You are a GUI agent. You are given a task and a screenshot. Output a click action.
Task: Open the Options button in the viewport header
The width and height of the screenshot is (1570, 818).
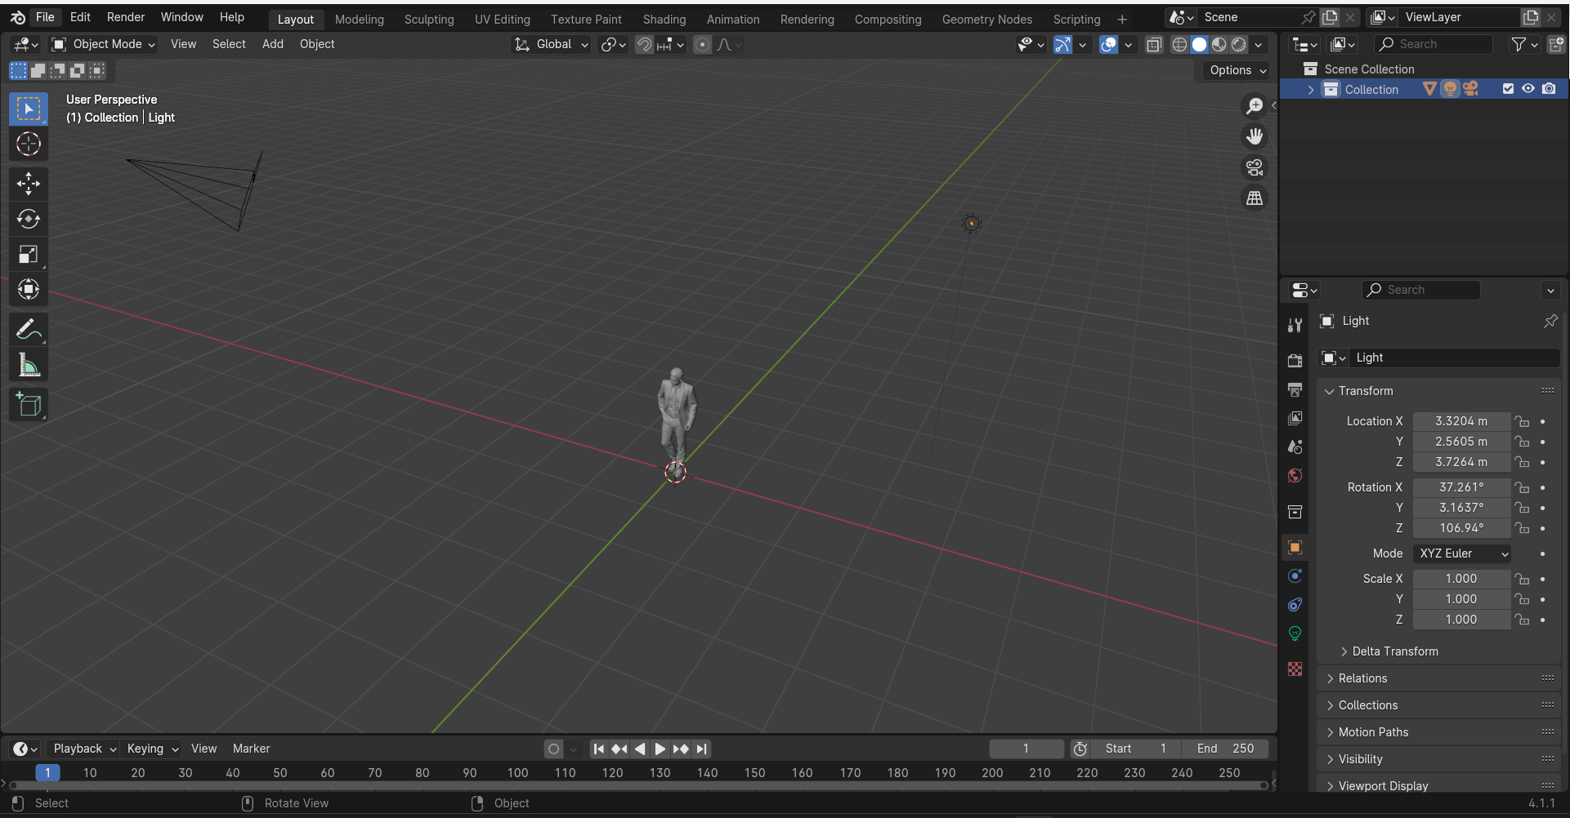[x=1237, y=70]
